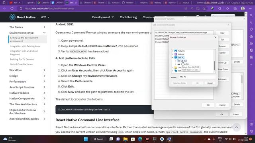Open File Explorer from the taskbar
The height and width of the screenshot is (143, 255).
point(126,139)
